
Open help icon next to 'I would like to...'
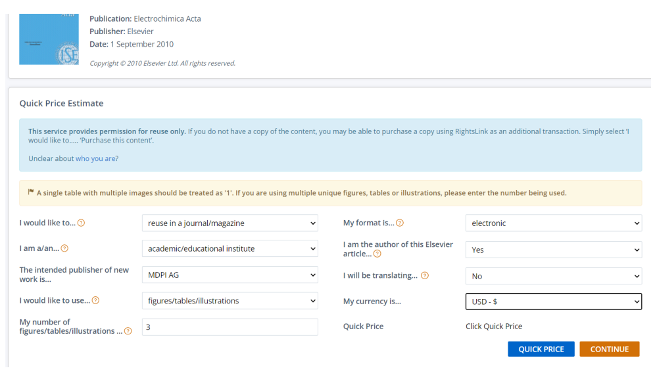pos(81,223)
